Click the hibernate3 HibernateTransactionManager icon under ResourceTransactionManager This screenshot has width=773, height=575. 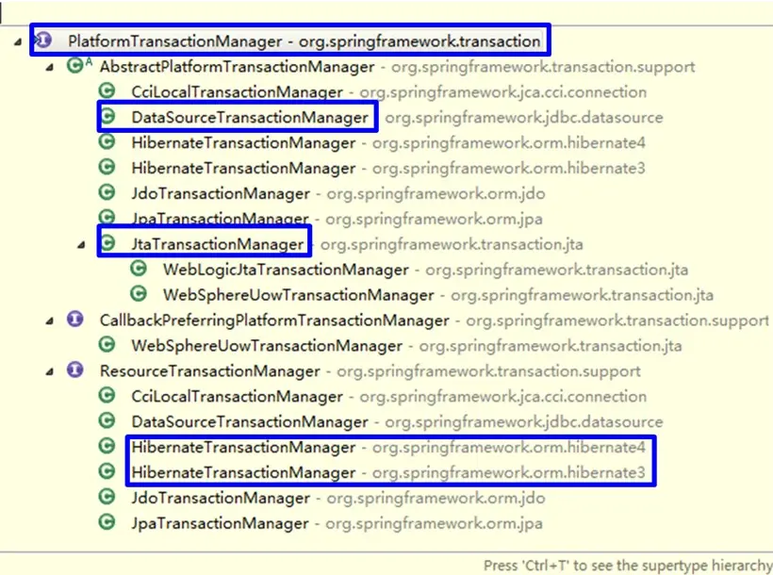click(107, 471)
